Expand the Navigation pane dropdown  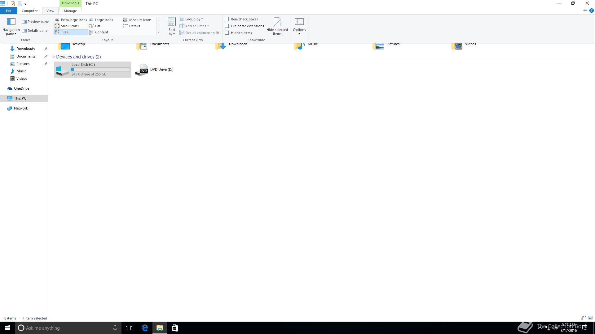click(11, 32)
